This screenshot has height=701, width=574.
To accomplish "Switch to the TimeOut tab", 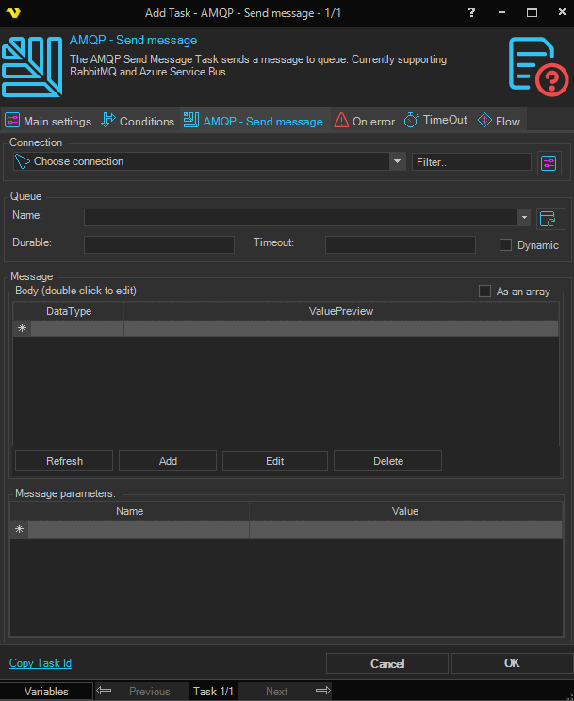I will [435, 121].
